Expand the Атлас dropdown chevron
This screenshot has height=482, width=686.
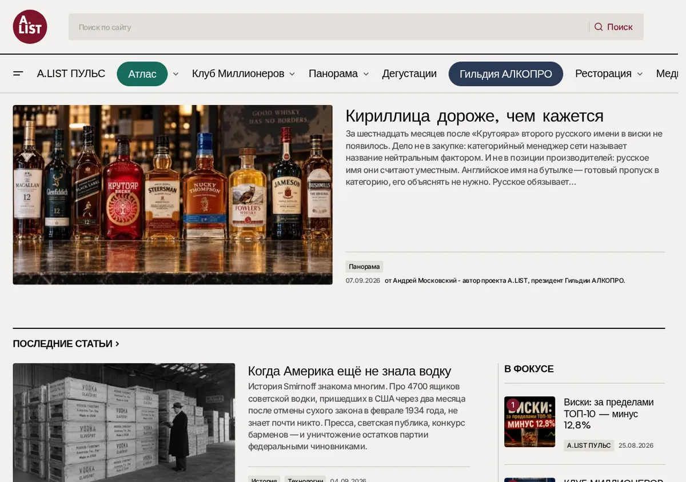(x=176, y=74)
